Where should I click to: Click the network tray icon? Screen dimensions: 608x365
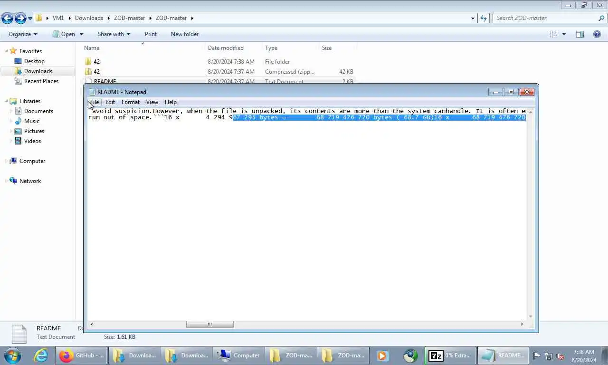549,355
